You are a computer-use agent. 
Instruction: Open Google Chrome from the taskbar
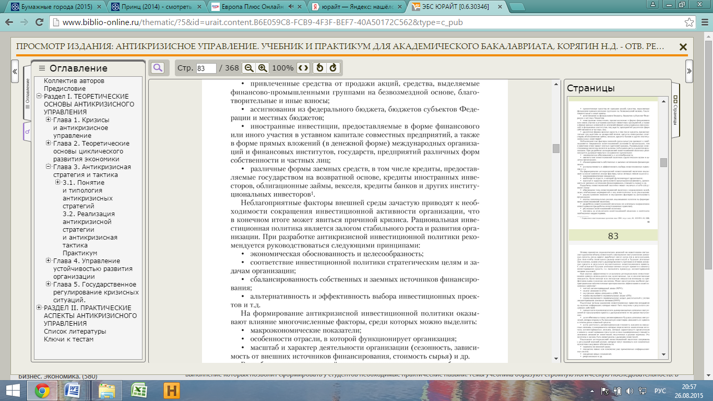pyautogui.click(x=42, y=391)
